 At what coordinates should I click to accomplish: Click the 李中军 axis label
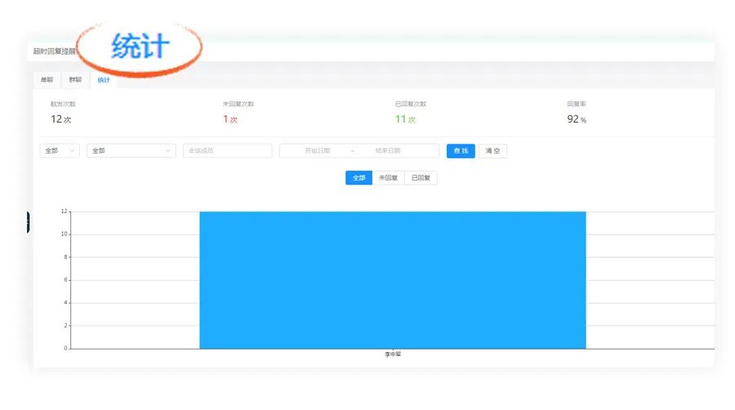[393, 354]
